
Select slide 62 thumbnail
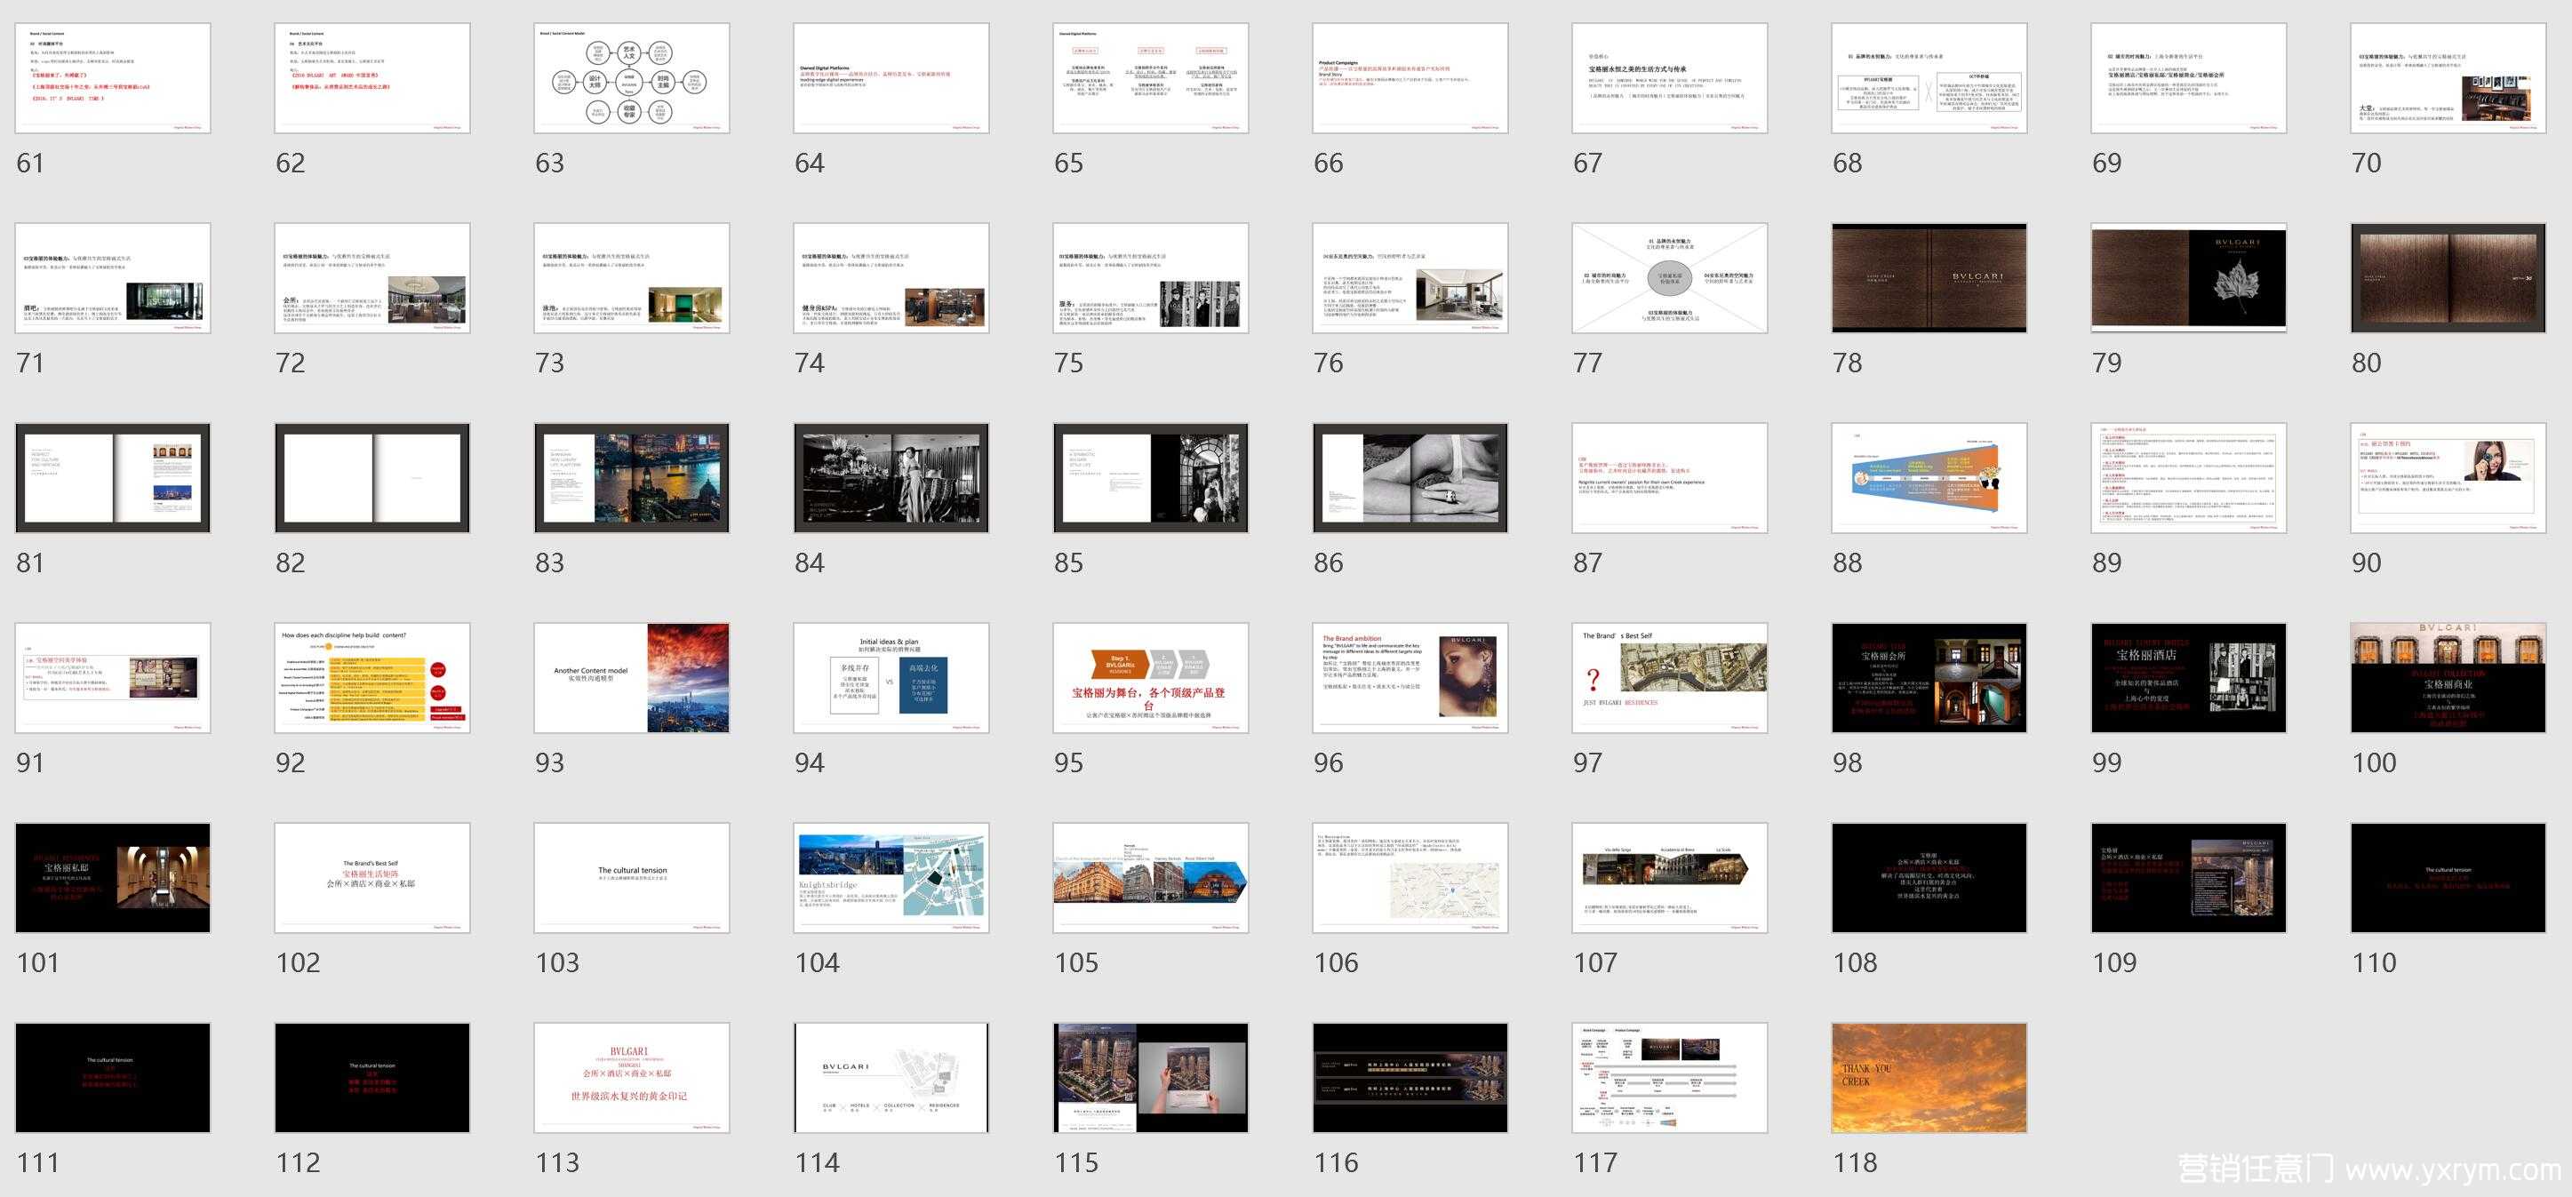tap(372, 78)
